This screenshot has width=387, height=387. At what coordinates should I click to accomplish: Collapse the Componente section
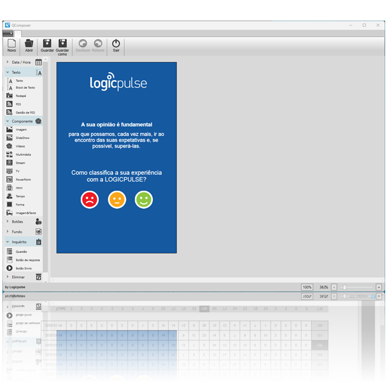click(x=24, y=121)
